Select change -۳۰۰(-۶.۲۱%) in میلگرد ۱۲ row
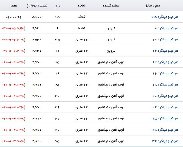Viewport: 183px width, 147px height. pyautogui.click(x=14, y=51)
